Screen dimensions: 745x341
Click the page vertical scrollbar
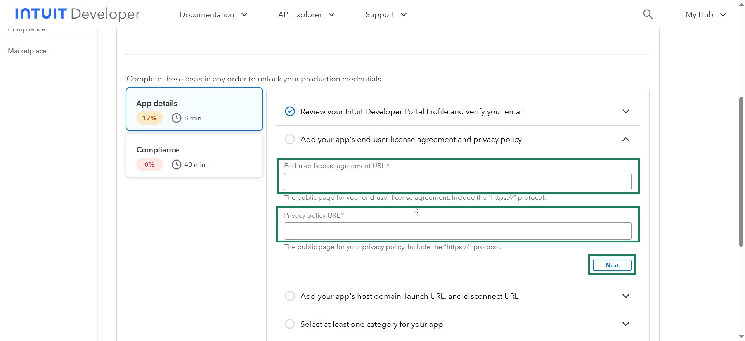click(741, 171)
